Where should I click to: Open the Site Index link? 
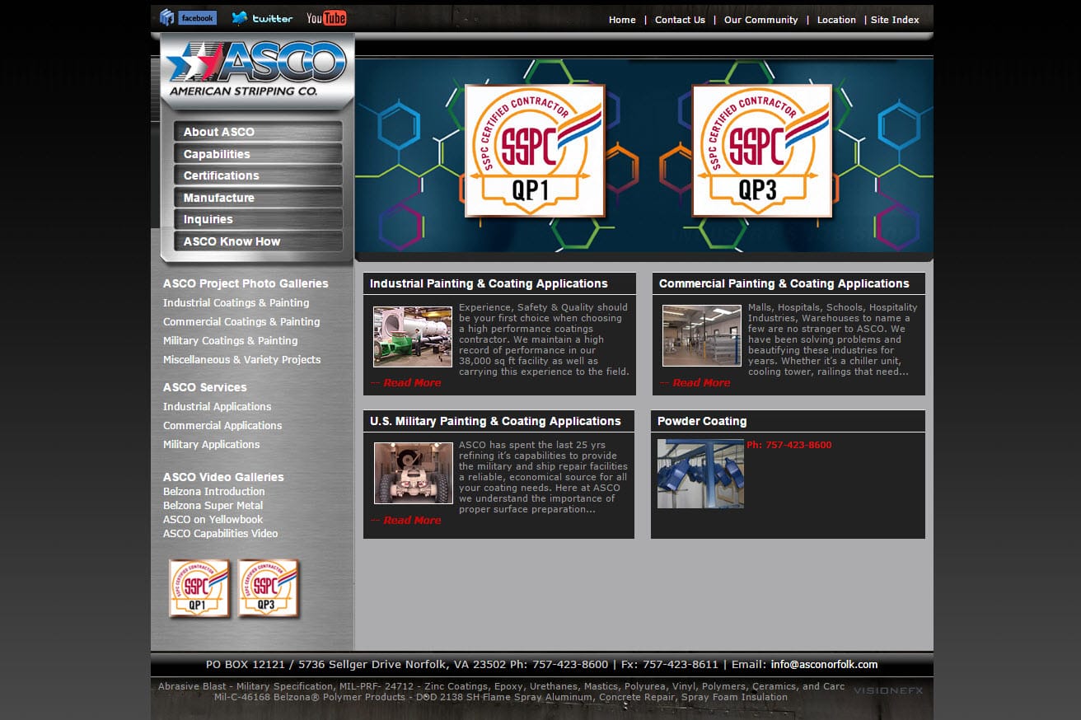tap(895, 20)
